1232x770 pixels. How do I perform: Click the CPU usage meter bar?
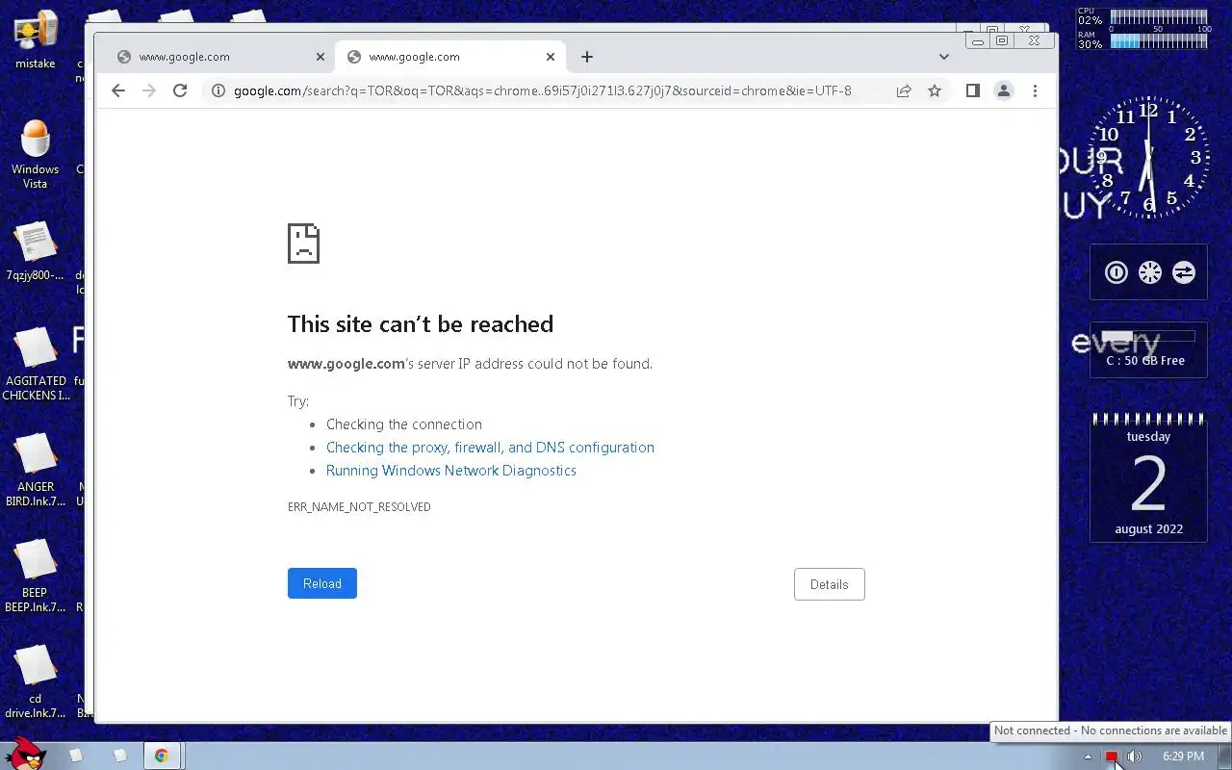(x=1159, y=16)
